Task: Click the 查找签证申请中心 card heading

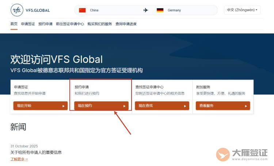Action: tap(149, 87)
